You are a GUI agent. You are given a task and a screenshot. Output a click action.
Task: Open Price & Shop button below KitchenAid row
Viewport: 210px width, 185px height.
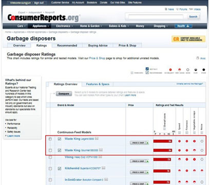139,172
